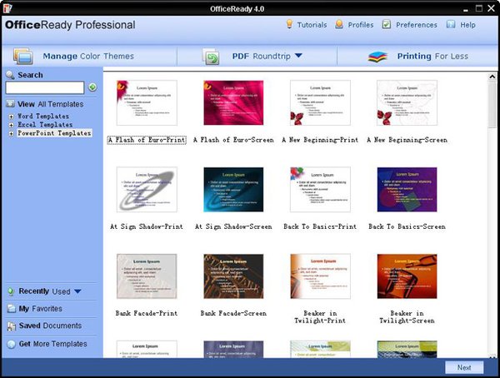The width and height of the screenshot is (500, 378).
Task: Open the Tutorials menu
Action: click(312, 25)
